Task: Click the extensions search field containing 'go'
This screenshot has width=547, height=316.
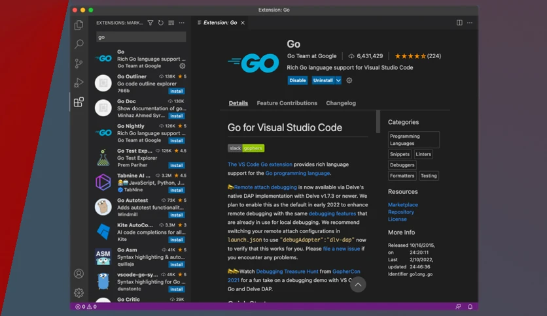Action: pos(141,37)
